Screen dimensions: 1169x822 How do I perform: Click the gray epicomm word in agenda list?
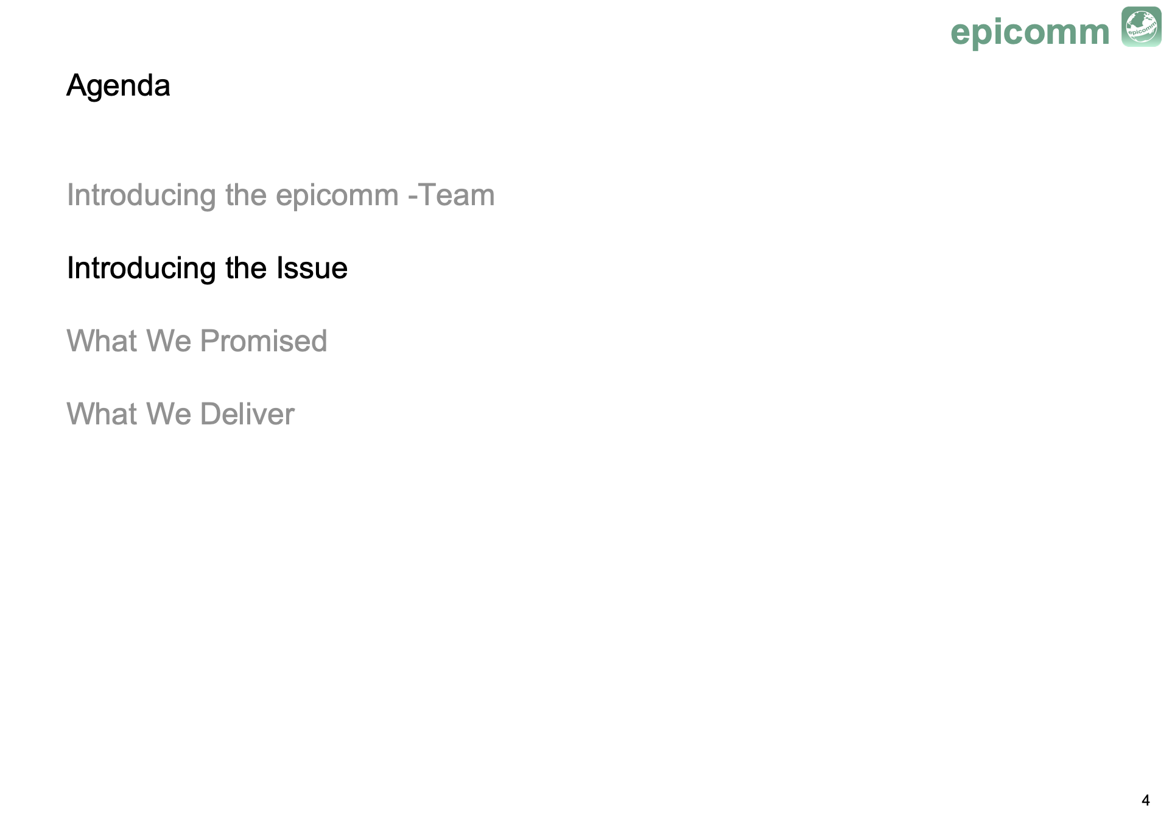click(337, 197)
